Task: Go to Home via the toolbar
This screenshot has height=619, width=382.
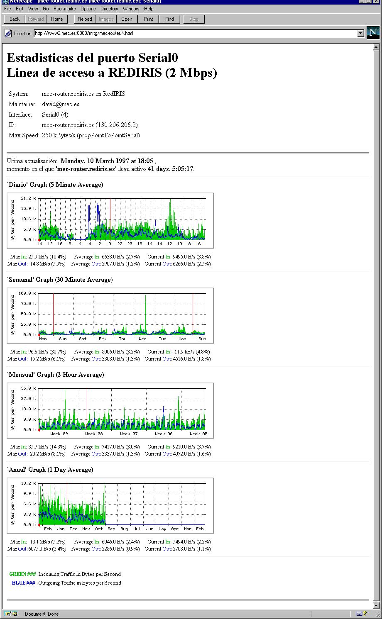Action: tap(57, 19)
